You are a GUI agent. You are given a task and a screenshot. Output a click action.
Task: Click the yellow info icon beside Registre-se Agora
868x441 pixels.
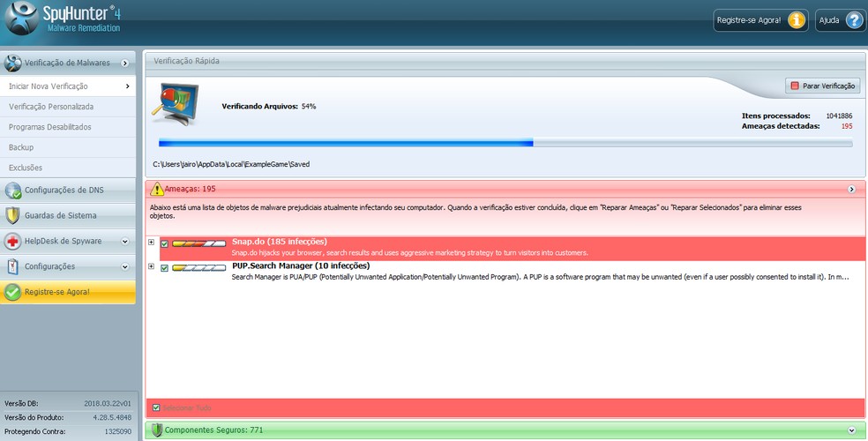pos(796,20)
